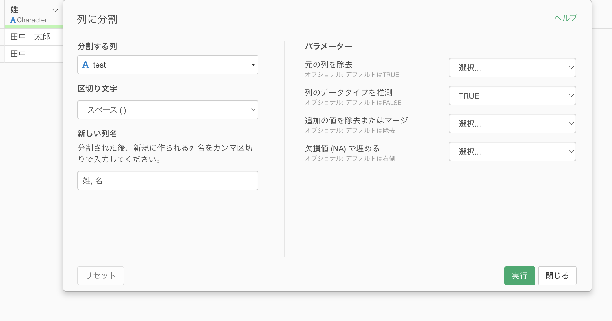
Task: Open the 欠損値 (NA) で埋める dropdown
Action: [512, 151]
